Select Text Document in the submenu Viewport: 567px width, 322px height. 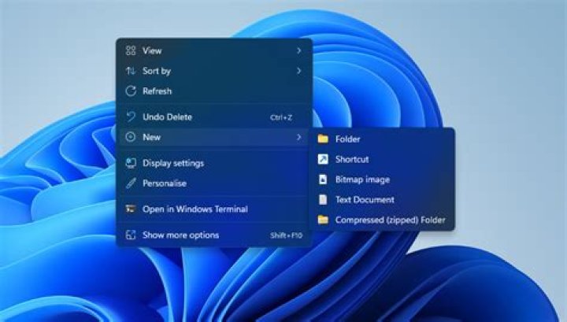383,199
